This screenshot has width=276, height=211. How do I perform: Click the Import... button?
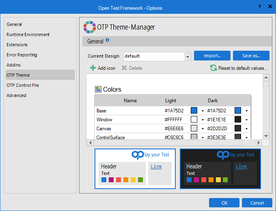click(x=212, y=56)
